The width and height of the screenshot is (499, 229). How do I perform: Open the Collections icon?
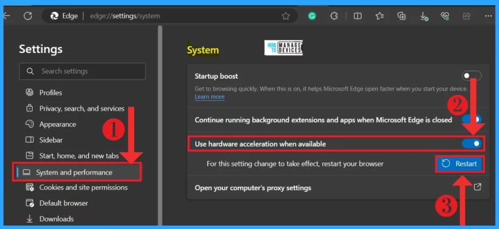(402, 16)
